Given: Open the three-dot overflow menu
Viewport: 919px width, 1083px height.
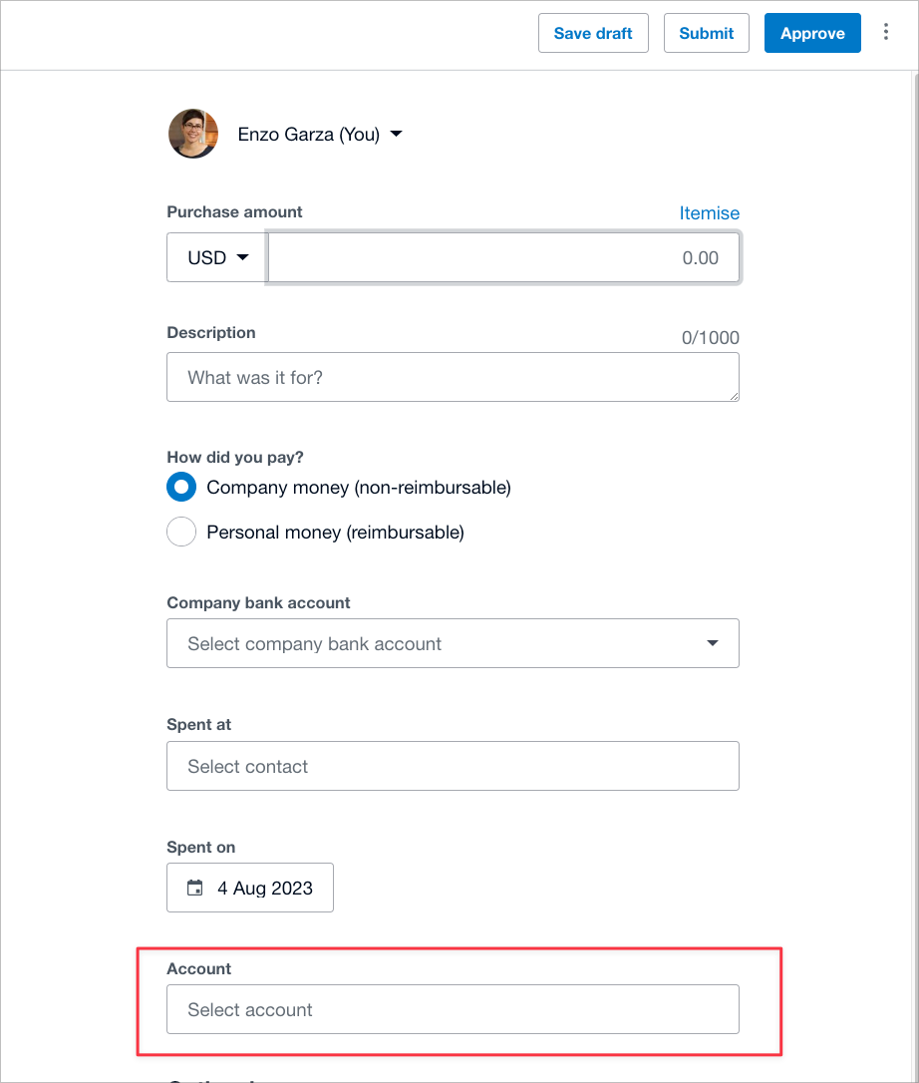Looking at the screenshot, I should pyautogui.click(x=886, y=32).
